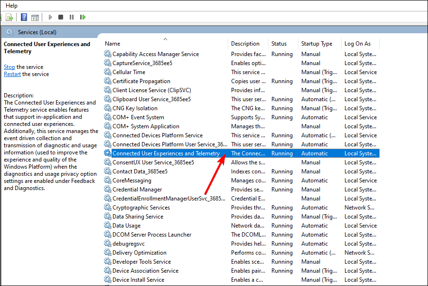This screenshot has width=428, height=286.
Task: Select the Delivery Optimization service
Action: tap(140, 253)
